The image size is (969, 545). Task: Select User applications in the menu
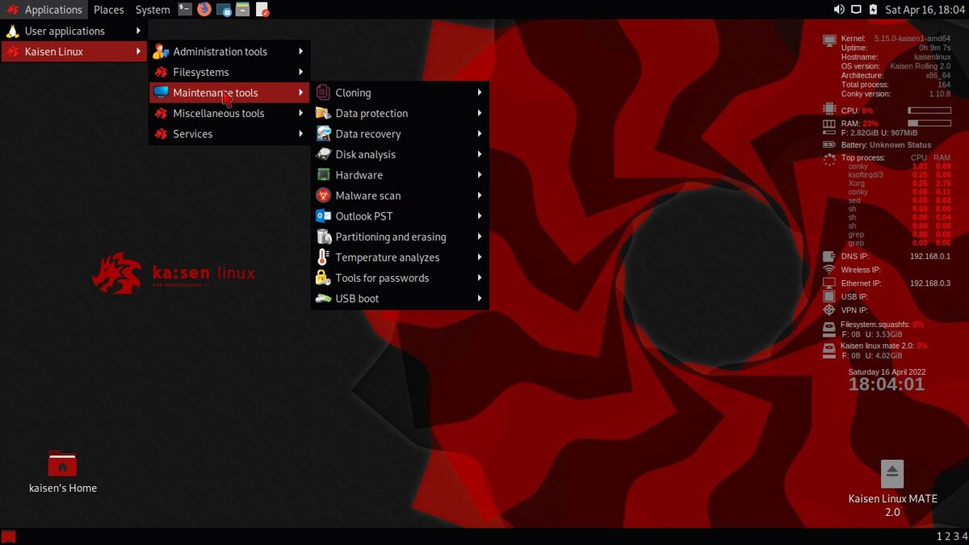pyautogui.click(x=74, y=31)
